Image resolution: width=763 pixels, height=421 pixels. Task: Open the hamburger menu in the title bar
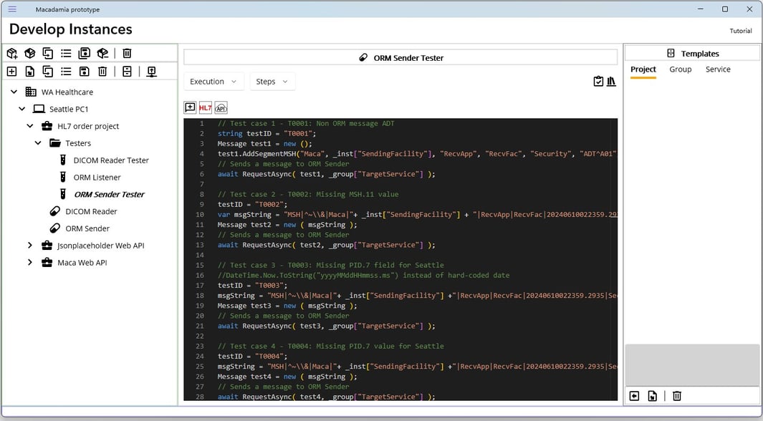(x=12, y=9)
